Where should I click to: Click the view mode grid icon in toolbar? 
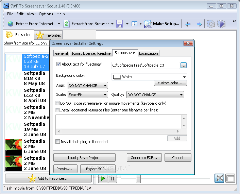point(134,24)
